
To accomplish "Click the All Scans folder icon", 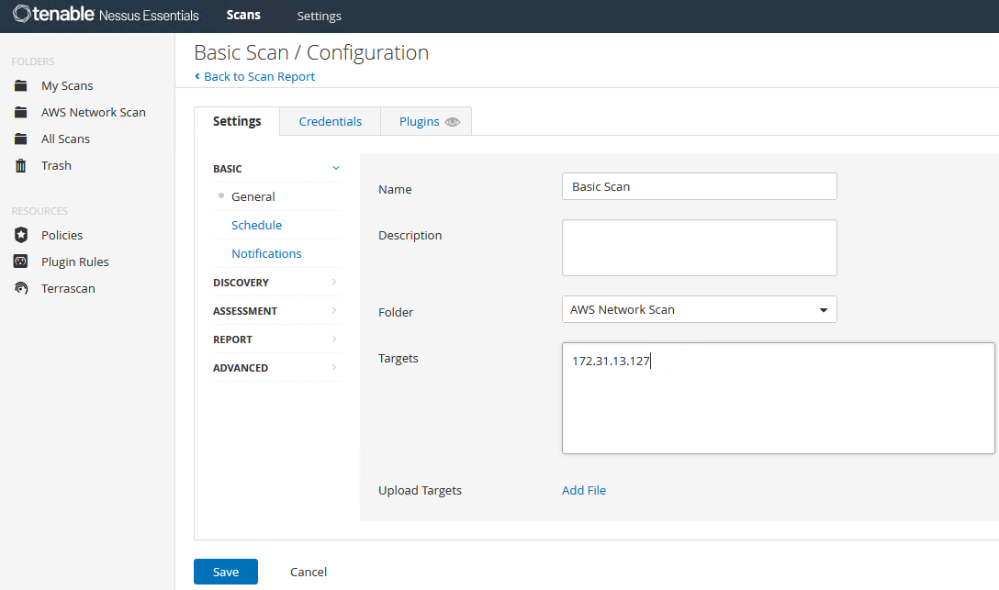I will [x=21, y=139].
